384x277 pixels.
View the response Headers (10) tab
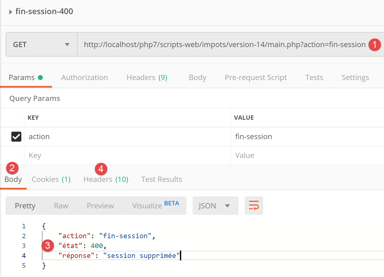106,179
